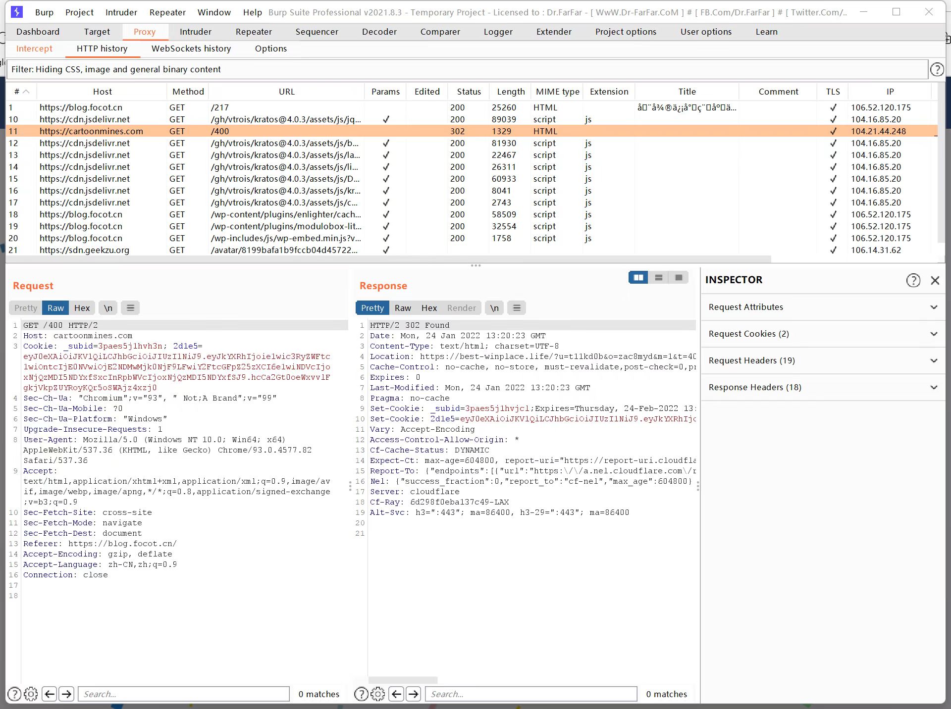Switch to the Repeater tab

point(254,32)
